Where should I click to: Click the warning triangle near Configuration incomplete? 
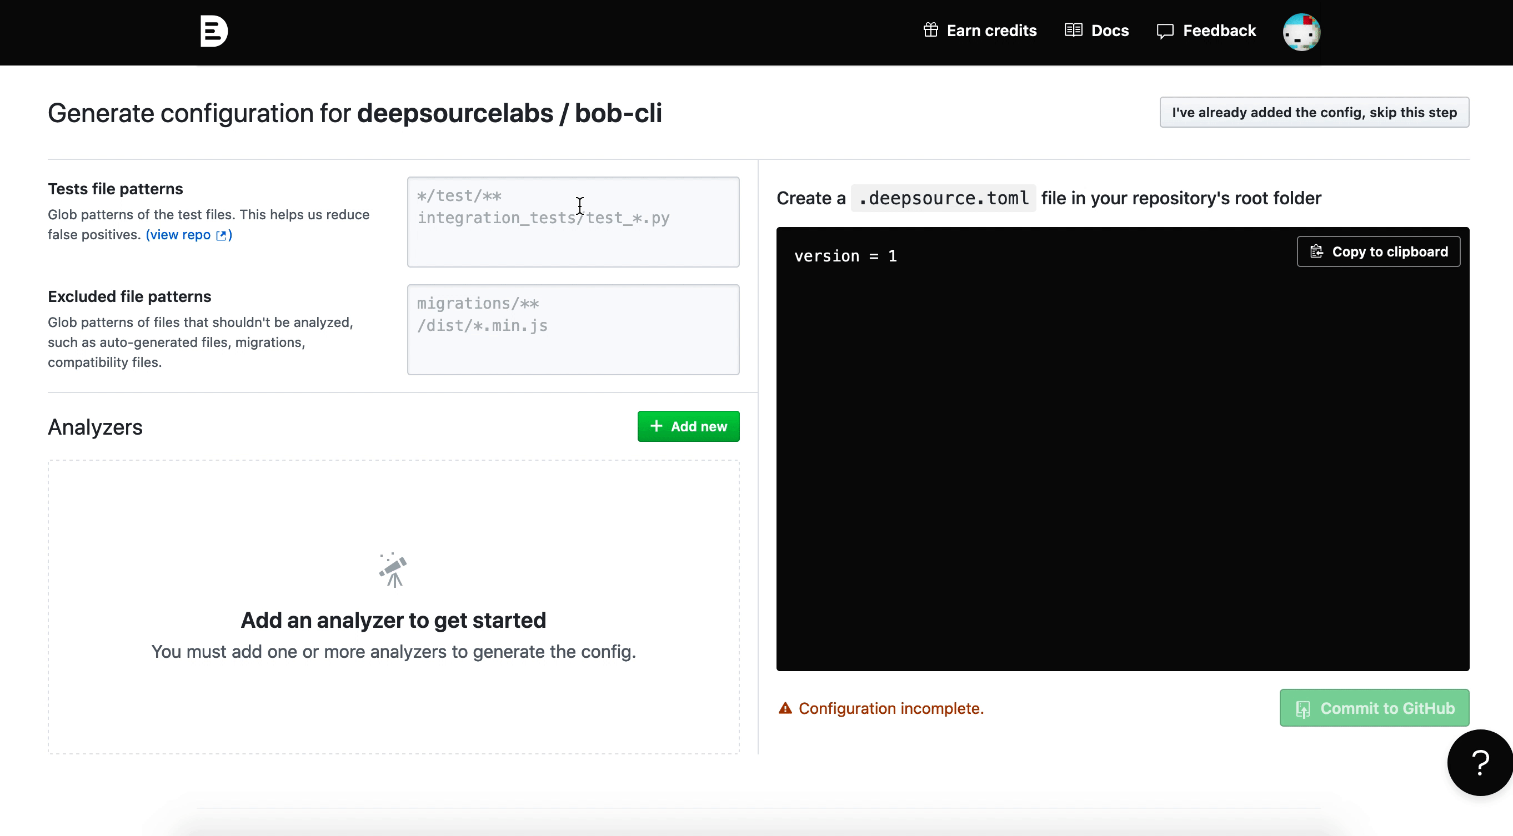785,707
